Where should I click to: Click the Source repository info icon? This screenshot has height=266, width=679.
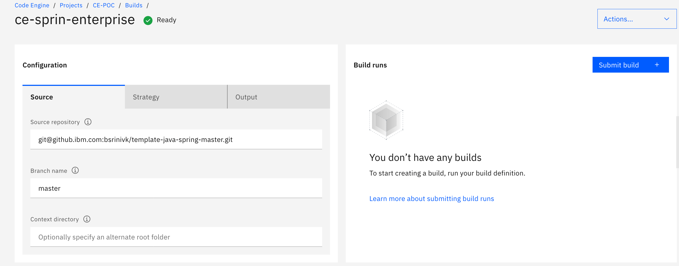pyautogui.click(x=88, y=122)
